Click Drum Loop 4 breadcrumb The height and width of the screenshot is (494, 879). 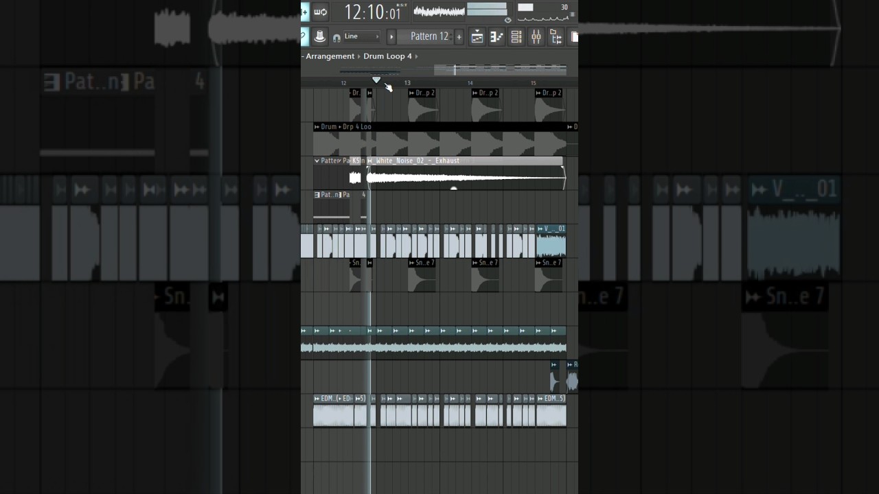387,56
